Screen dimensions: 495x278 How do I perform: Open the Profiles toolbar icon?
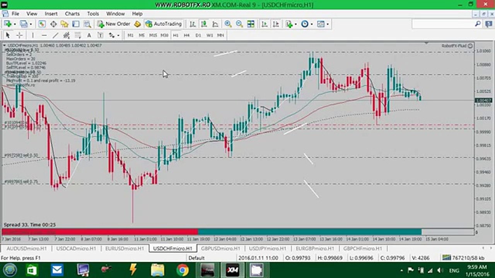(x=24, y=24)
